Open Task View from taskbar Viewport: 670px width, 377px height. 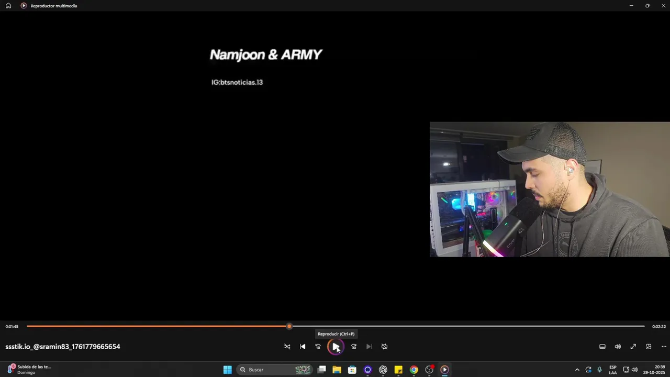(x=321, y=370)
